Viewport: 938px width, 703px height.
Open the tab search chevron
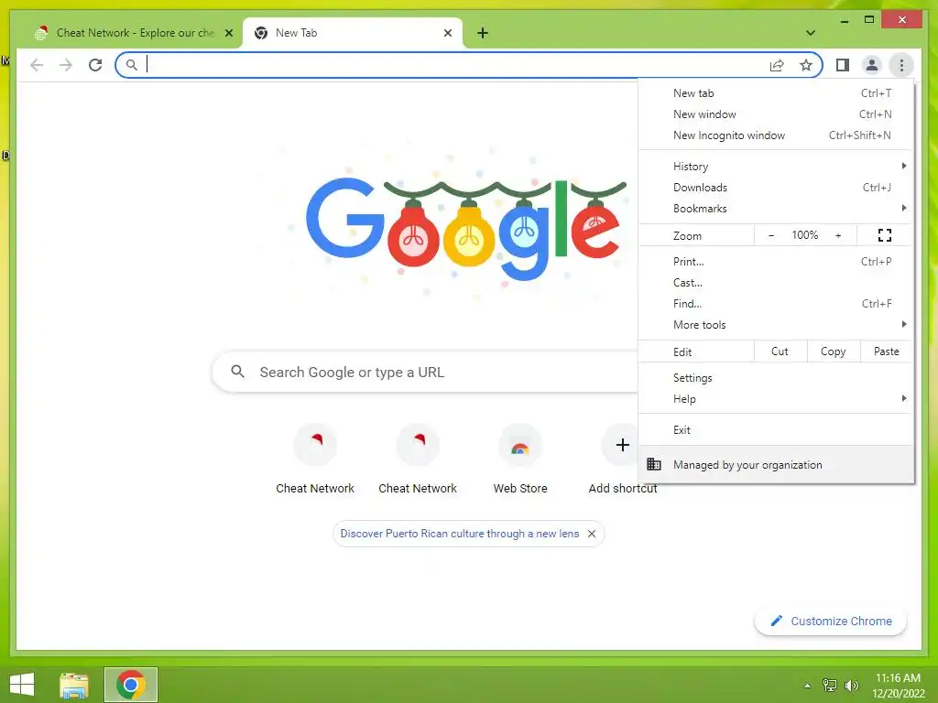click(x=810, y=33)
